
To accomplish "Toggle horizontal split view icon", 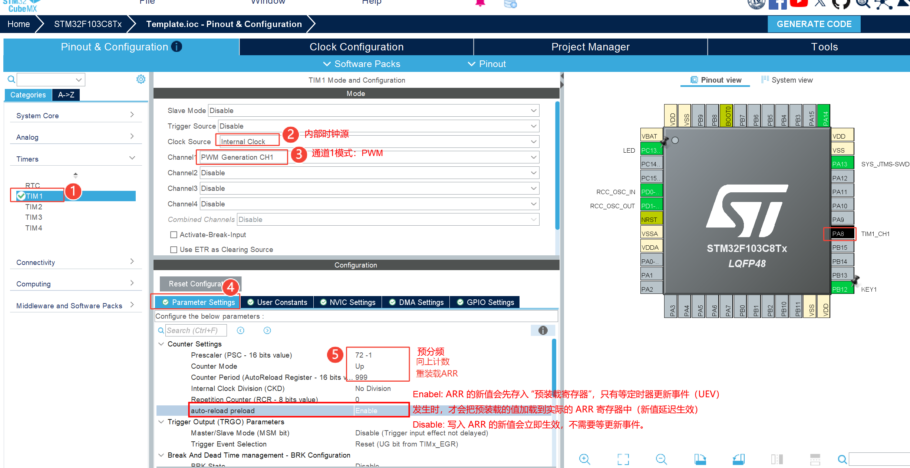I will (815, 459).
